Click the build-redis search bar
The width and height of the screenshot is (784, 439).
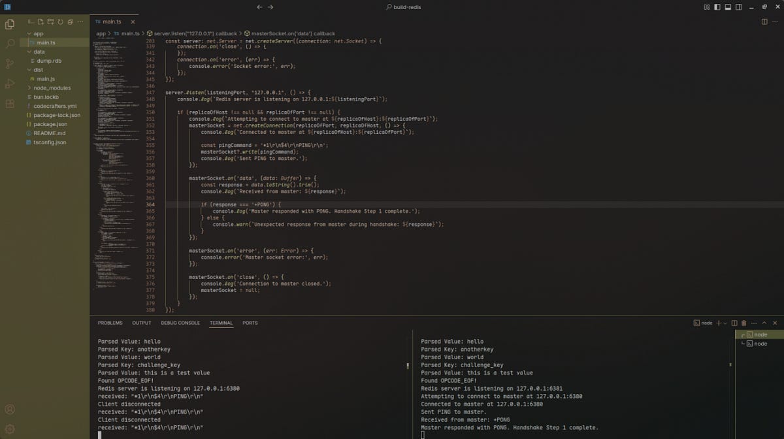tap(406, 7)
